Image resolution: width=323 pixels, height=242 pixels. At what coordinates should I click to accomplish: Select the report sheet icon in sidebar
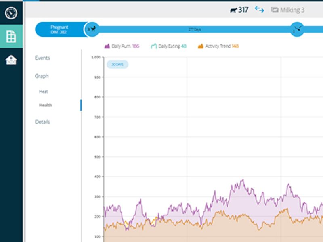11,36
